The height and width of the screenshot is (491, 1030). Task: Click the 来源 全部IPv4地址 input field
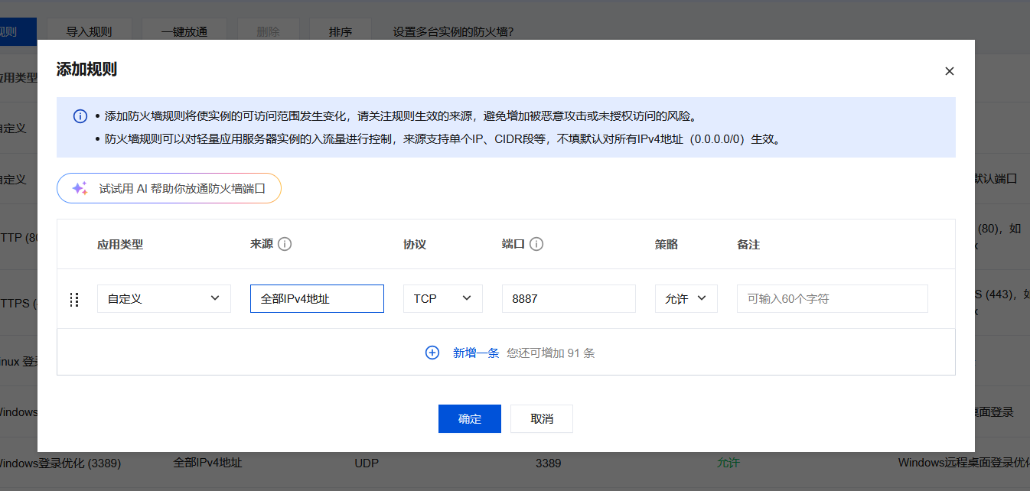coord(317,299)
